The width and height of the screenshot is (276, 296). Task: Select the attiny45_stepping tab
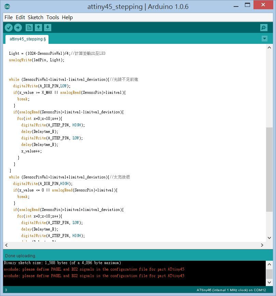click(x=27, y=39)
